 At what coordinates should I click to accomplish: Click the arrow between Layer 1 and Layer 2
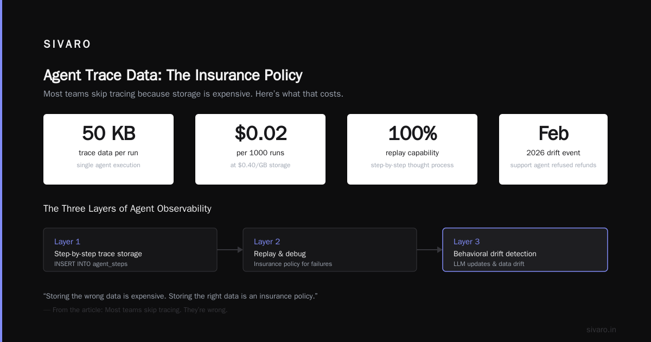click(x=230, y=250)
